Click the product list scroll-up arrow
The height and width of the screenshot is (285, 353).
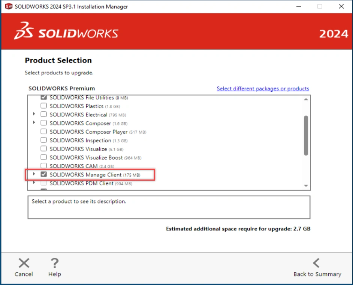point(306,99)
